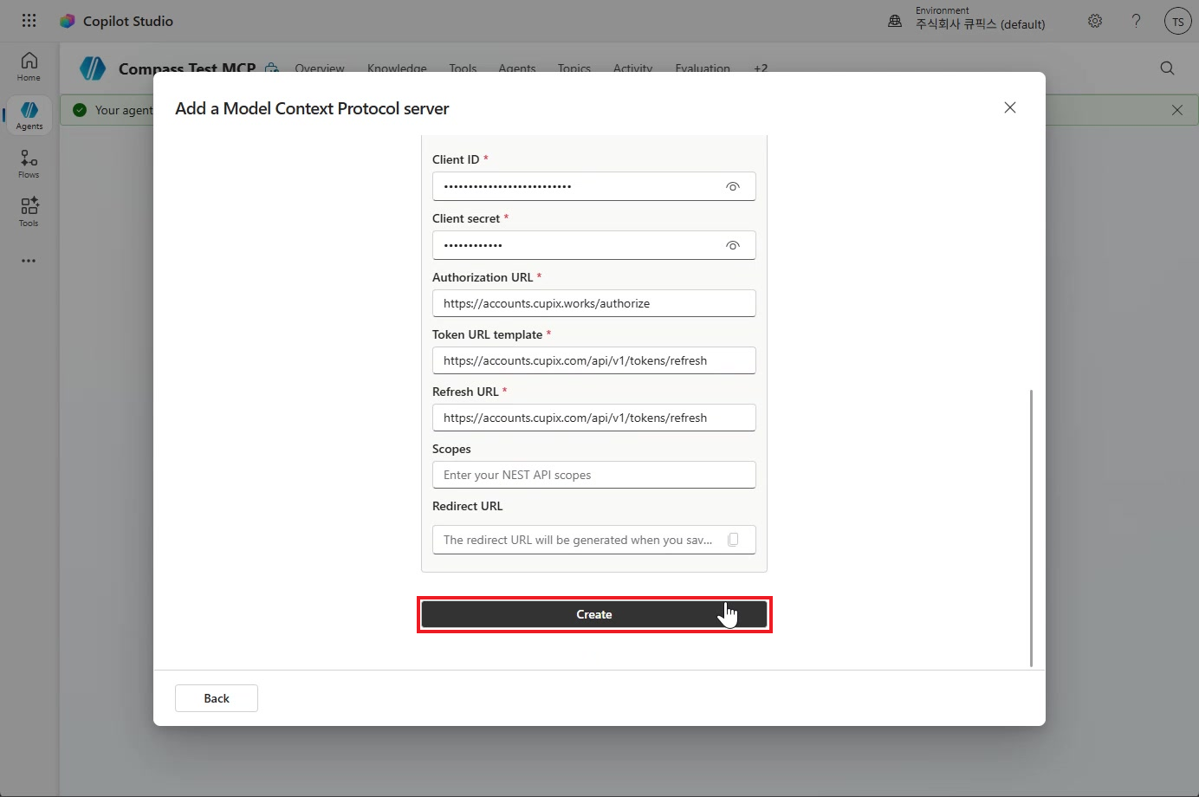
Task: Open Tools in sidebar
Action: coord(29,212)
